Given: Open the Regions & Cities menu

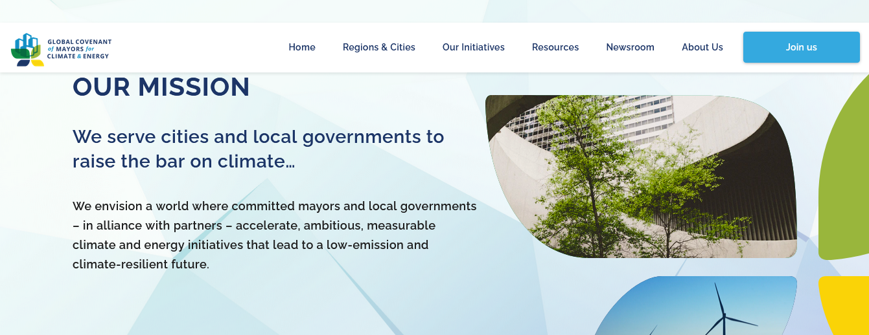Looking at the screenshot, I should (x=379, y=47).
